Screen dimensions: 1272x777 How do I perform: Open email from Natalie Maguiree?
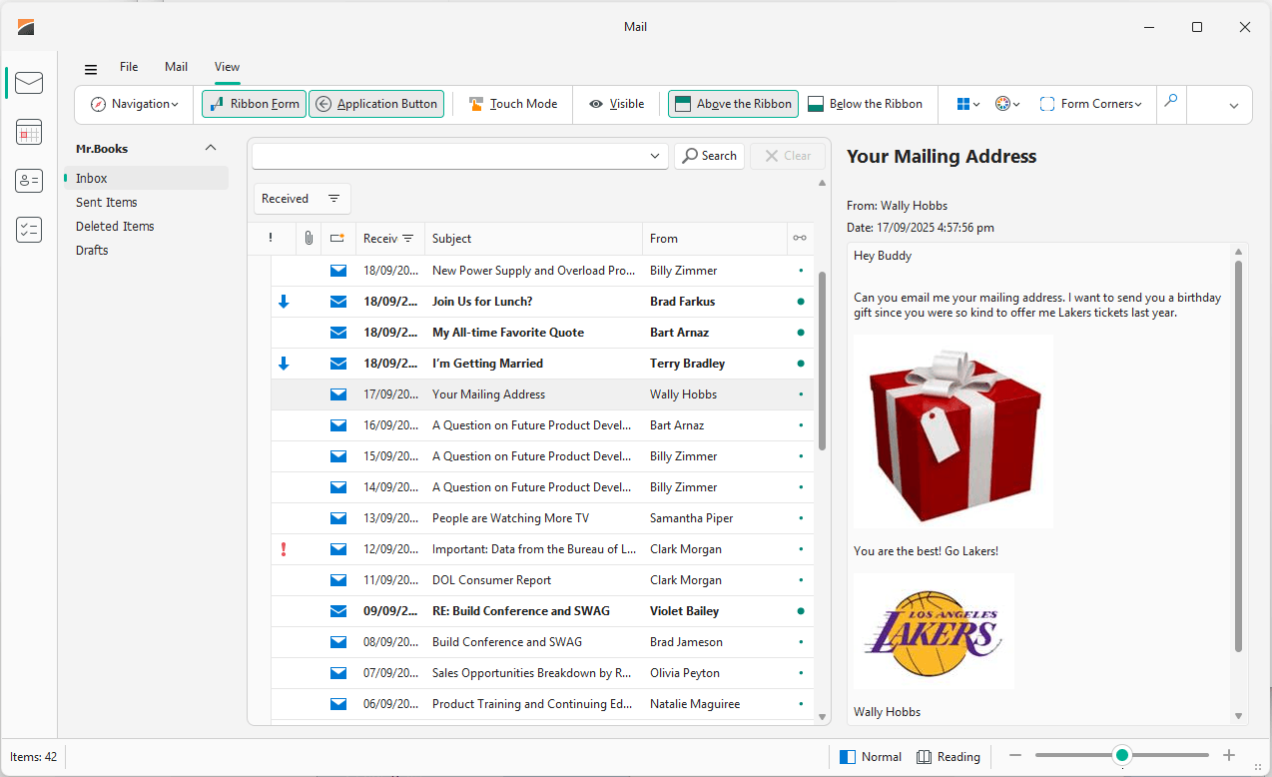pyautogui.click(x=542, y=703)
